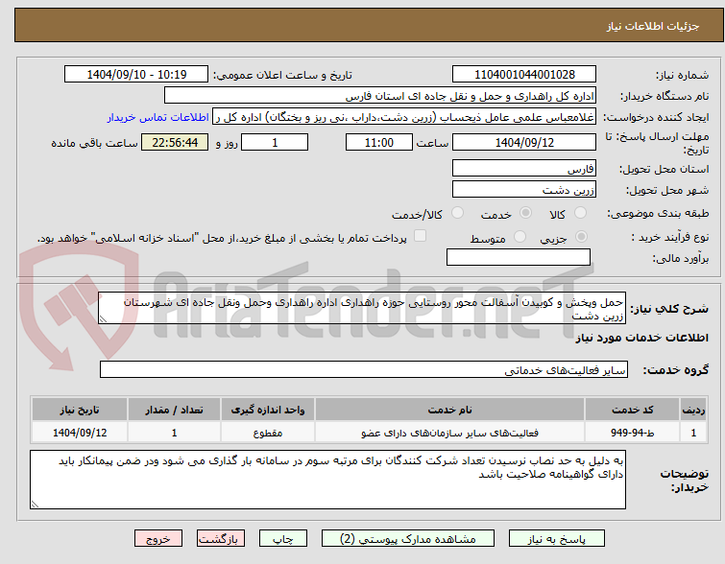Click the چاپ print button
Image resolution: width=725 pixels, height=564 pixels.
[283, 539]
